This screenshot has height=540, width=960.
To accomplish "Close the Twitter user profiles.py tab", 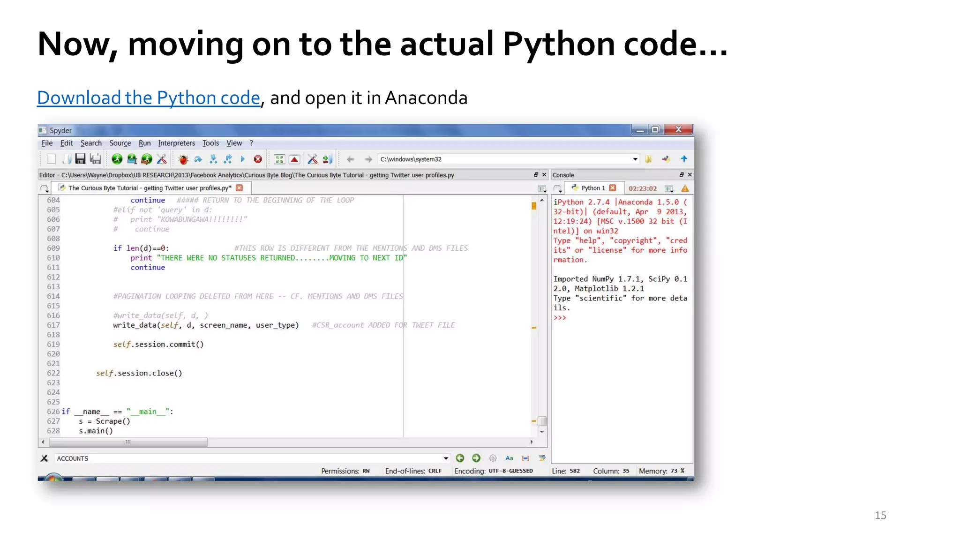I will 240,188.
